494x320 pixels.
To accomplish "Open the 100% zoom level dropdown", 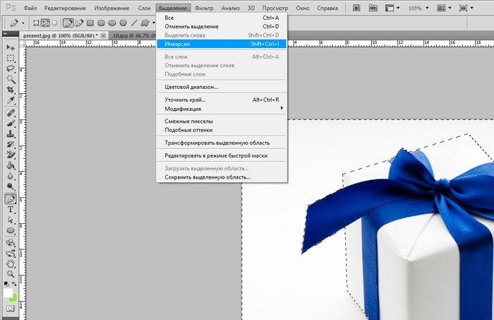I will tap(426, 7).
